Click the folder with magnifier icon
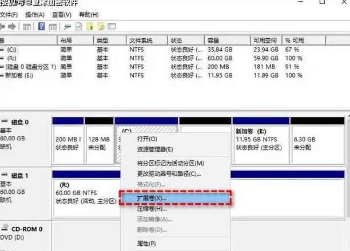Screen dimensions: 350x251 tap(101, 26)
